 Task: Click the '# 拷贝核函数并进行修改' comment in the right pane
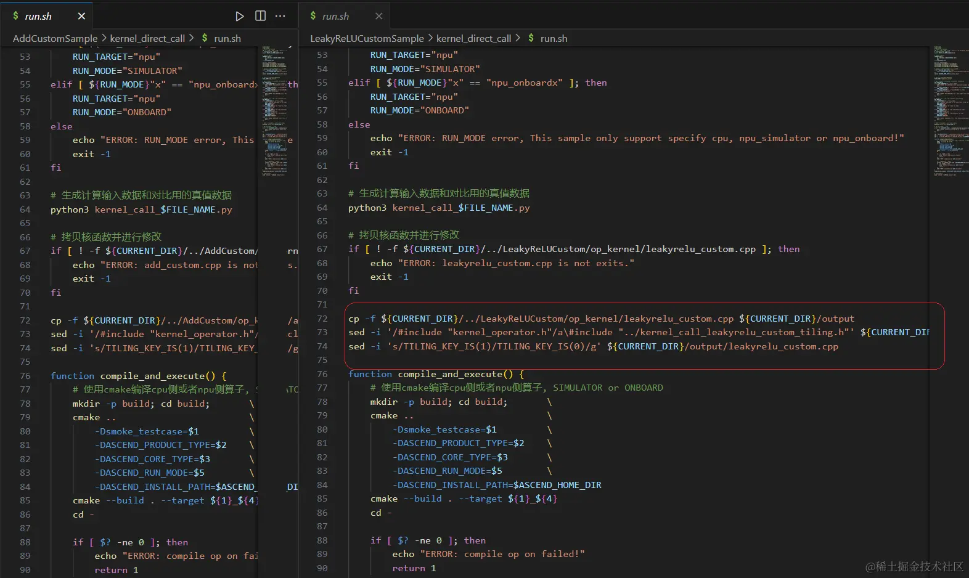[404, 235]
